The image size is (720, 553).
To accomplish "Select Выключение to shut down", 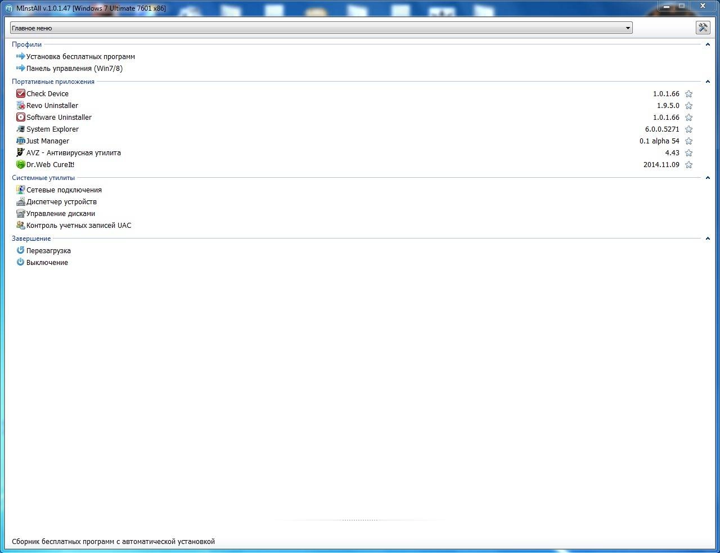I will 47,262.
